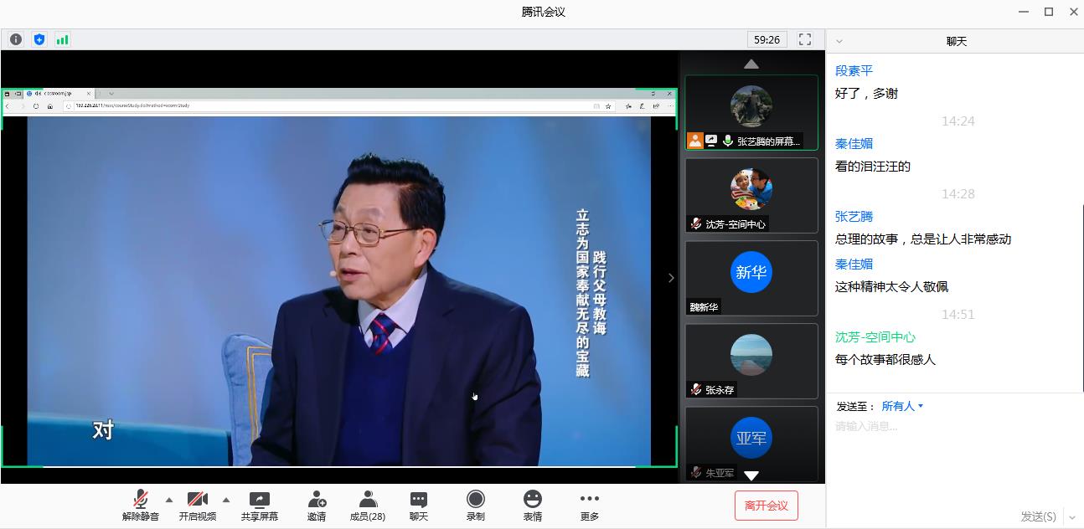Screen dimensions: 1084x529
Task: Leave meeting with 离开会议 button
Action: (767, 506)
